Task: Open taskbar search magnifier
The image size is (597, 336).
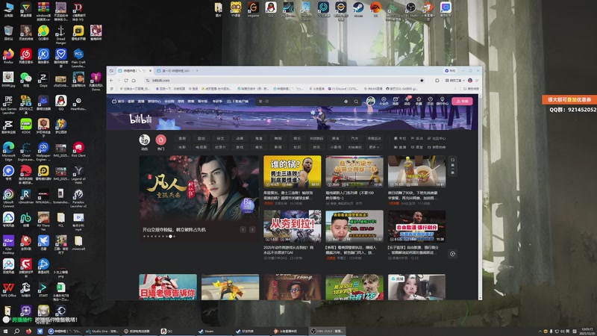Action: point(16,331)
